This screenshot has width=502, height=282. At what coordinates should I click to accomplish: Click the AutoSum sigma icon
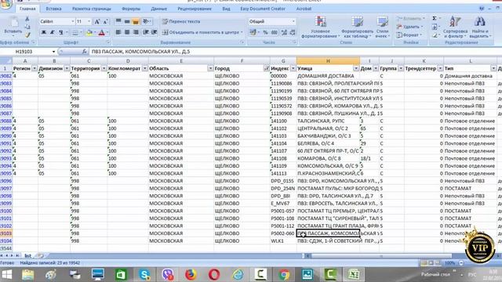(435, 19)
